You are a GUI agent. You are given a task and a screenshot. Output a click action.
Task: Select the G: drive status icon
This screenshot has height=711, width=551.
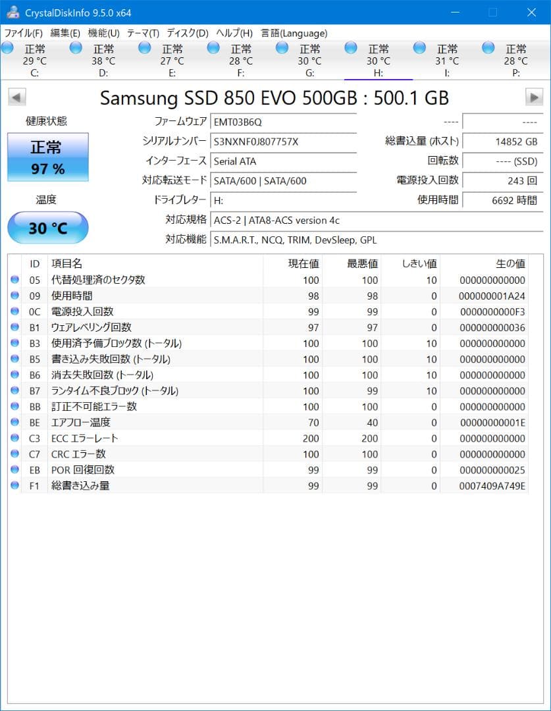282,47
